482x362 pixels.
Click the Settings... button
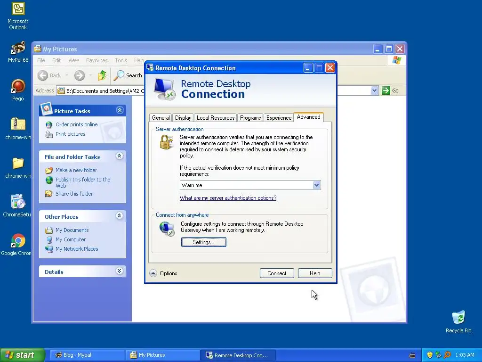(x=203, y=242)
